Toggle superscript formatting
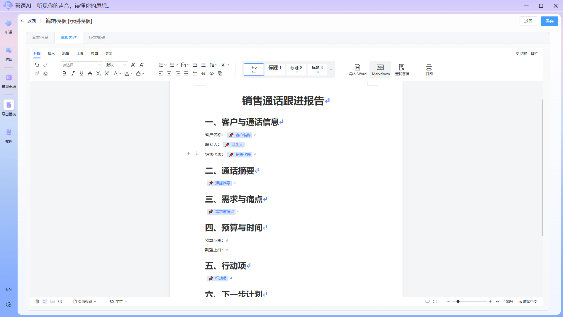The width and height of the screenshot is (563, 317). click(107, 73)
